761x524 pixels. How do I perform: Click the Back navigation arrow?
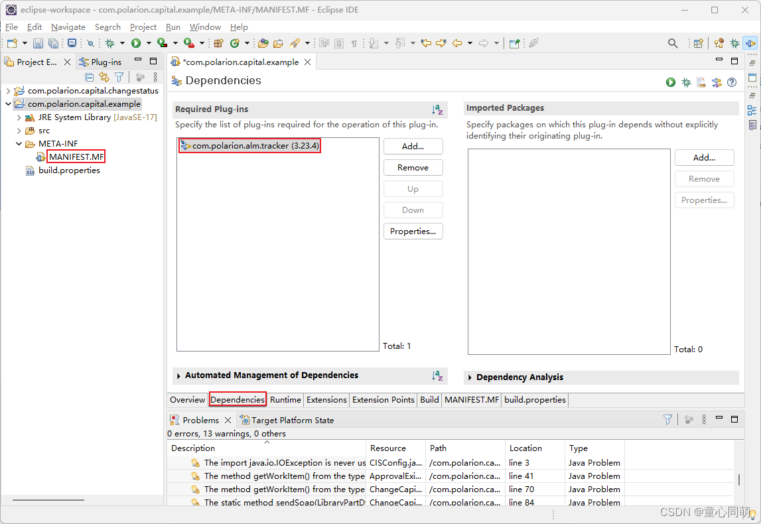(x=457, y=43)
